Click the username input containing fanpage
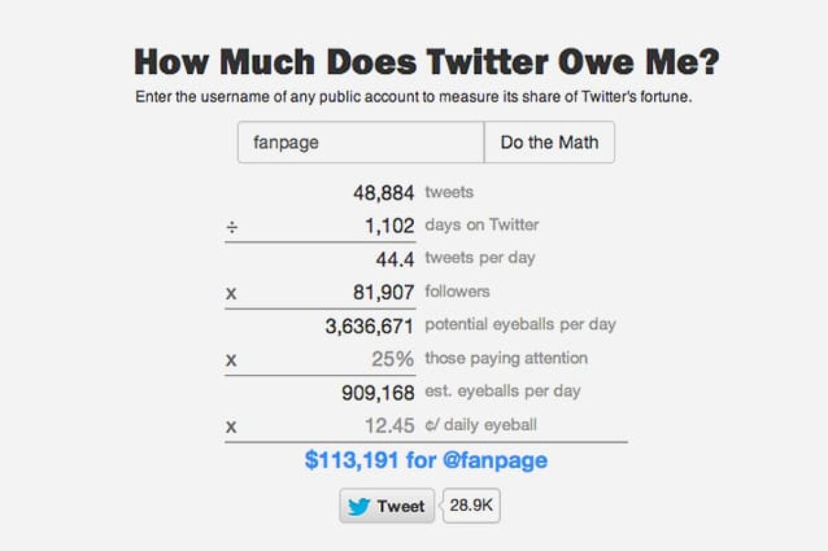 [359, 142]
